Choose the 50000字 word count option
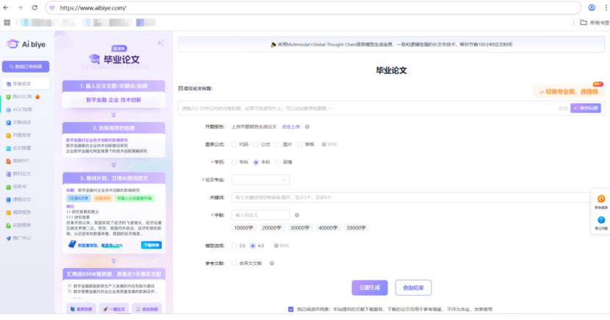The width and height of the screenshot is (610, 320). point(356,228)
